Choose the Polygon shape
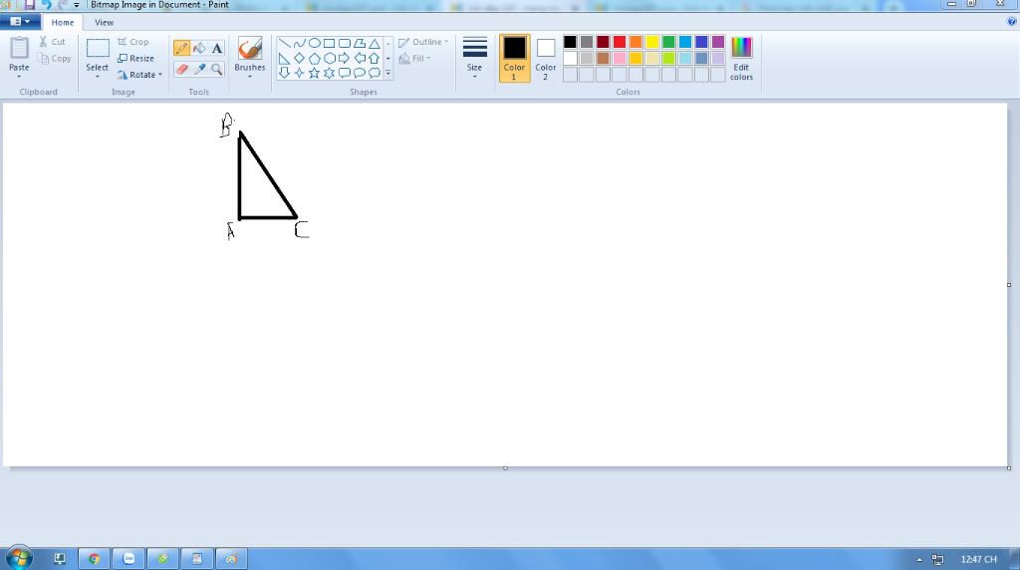This screenshot has height=570, width=1020. (359, 44)
